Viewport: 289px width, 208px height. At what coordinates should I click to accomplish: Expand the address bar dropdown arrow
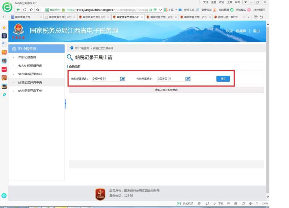[161, 10]
